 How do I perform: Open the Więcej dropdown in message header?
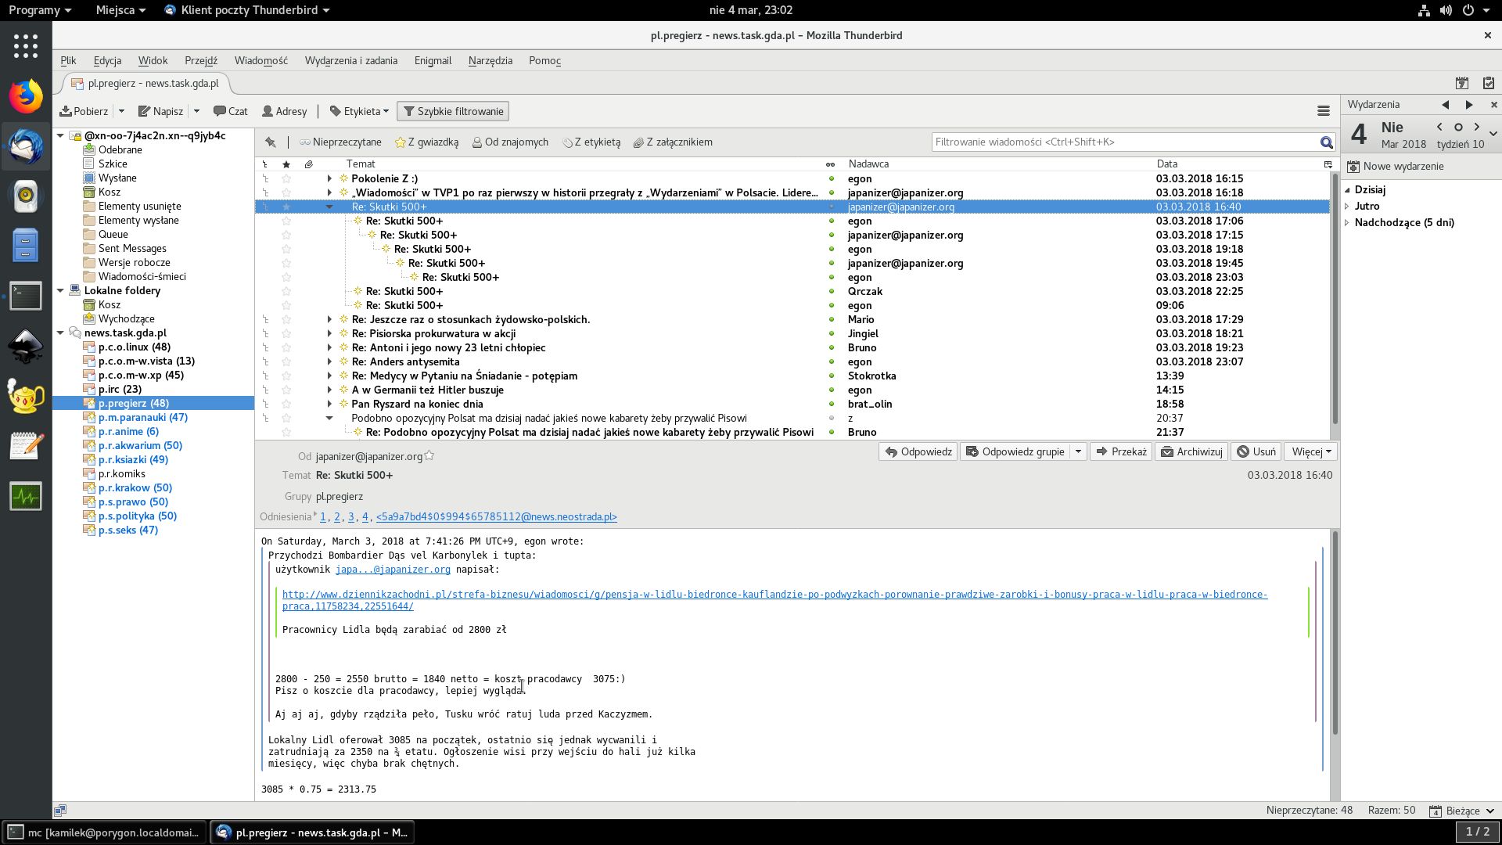coord(1312,451)
